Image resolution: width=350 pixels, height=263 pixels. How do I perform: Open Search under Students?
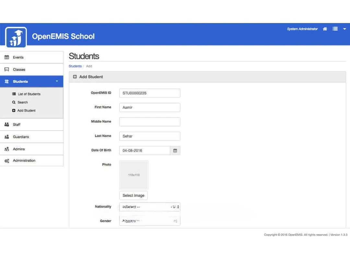click(23, 102)
